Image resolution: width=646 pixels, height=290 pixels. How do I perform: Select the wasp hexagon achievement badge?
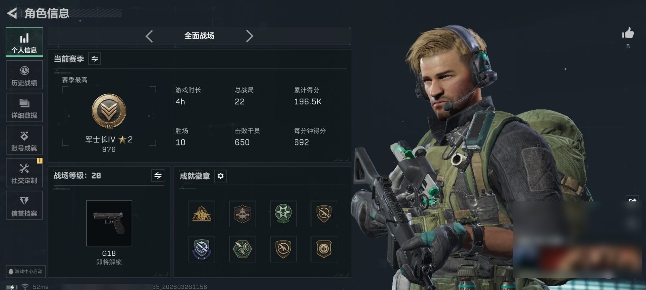point(242,249)
